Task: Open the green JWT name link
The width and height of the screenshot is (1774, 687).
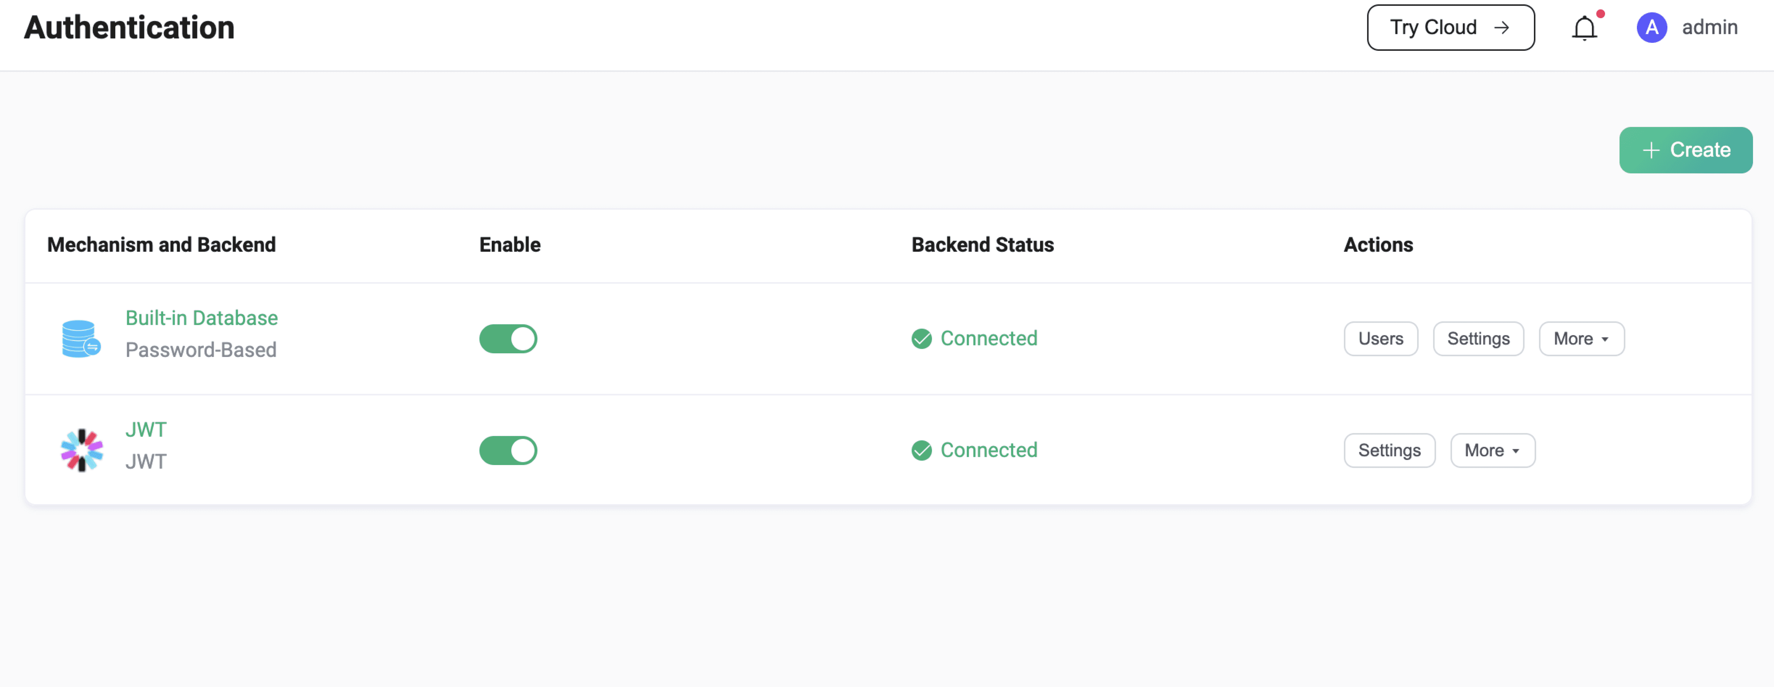Action: coord(146,430)
